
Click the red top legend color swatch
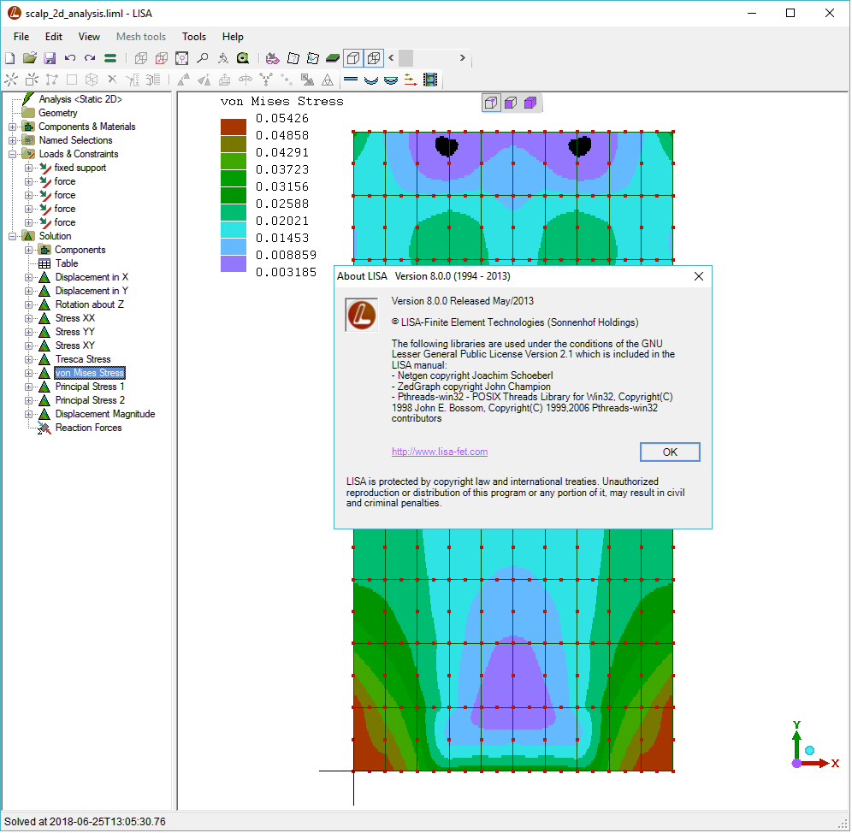[x=234, y=127]
